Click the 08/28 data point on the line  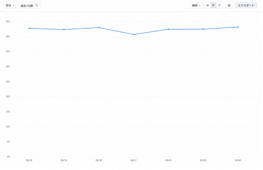tap(29, 28)
